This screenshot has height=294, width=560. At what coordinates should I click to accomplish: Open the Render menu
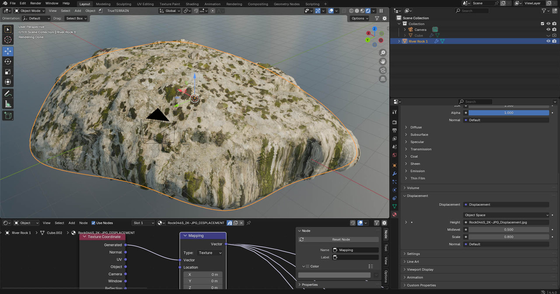click(x=35, y=3)
